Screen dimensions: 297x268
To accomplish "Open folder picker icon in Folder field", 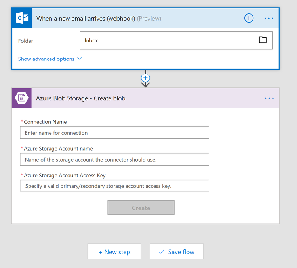I will tap(263, 40).
